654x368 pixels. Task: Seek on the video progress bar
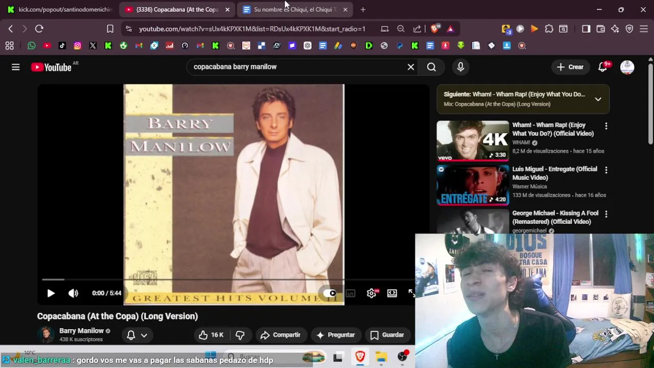click(227, 280)
